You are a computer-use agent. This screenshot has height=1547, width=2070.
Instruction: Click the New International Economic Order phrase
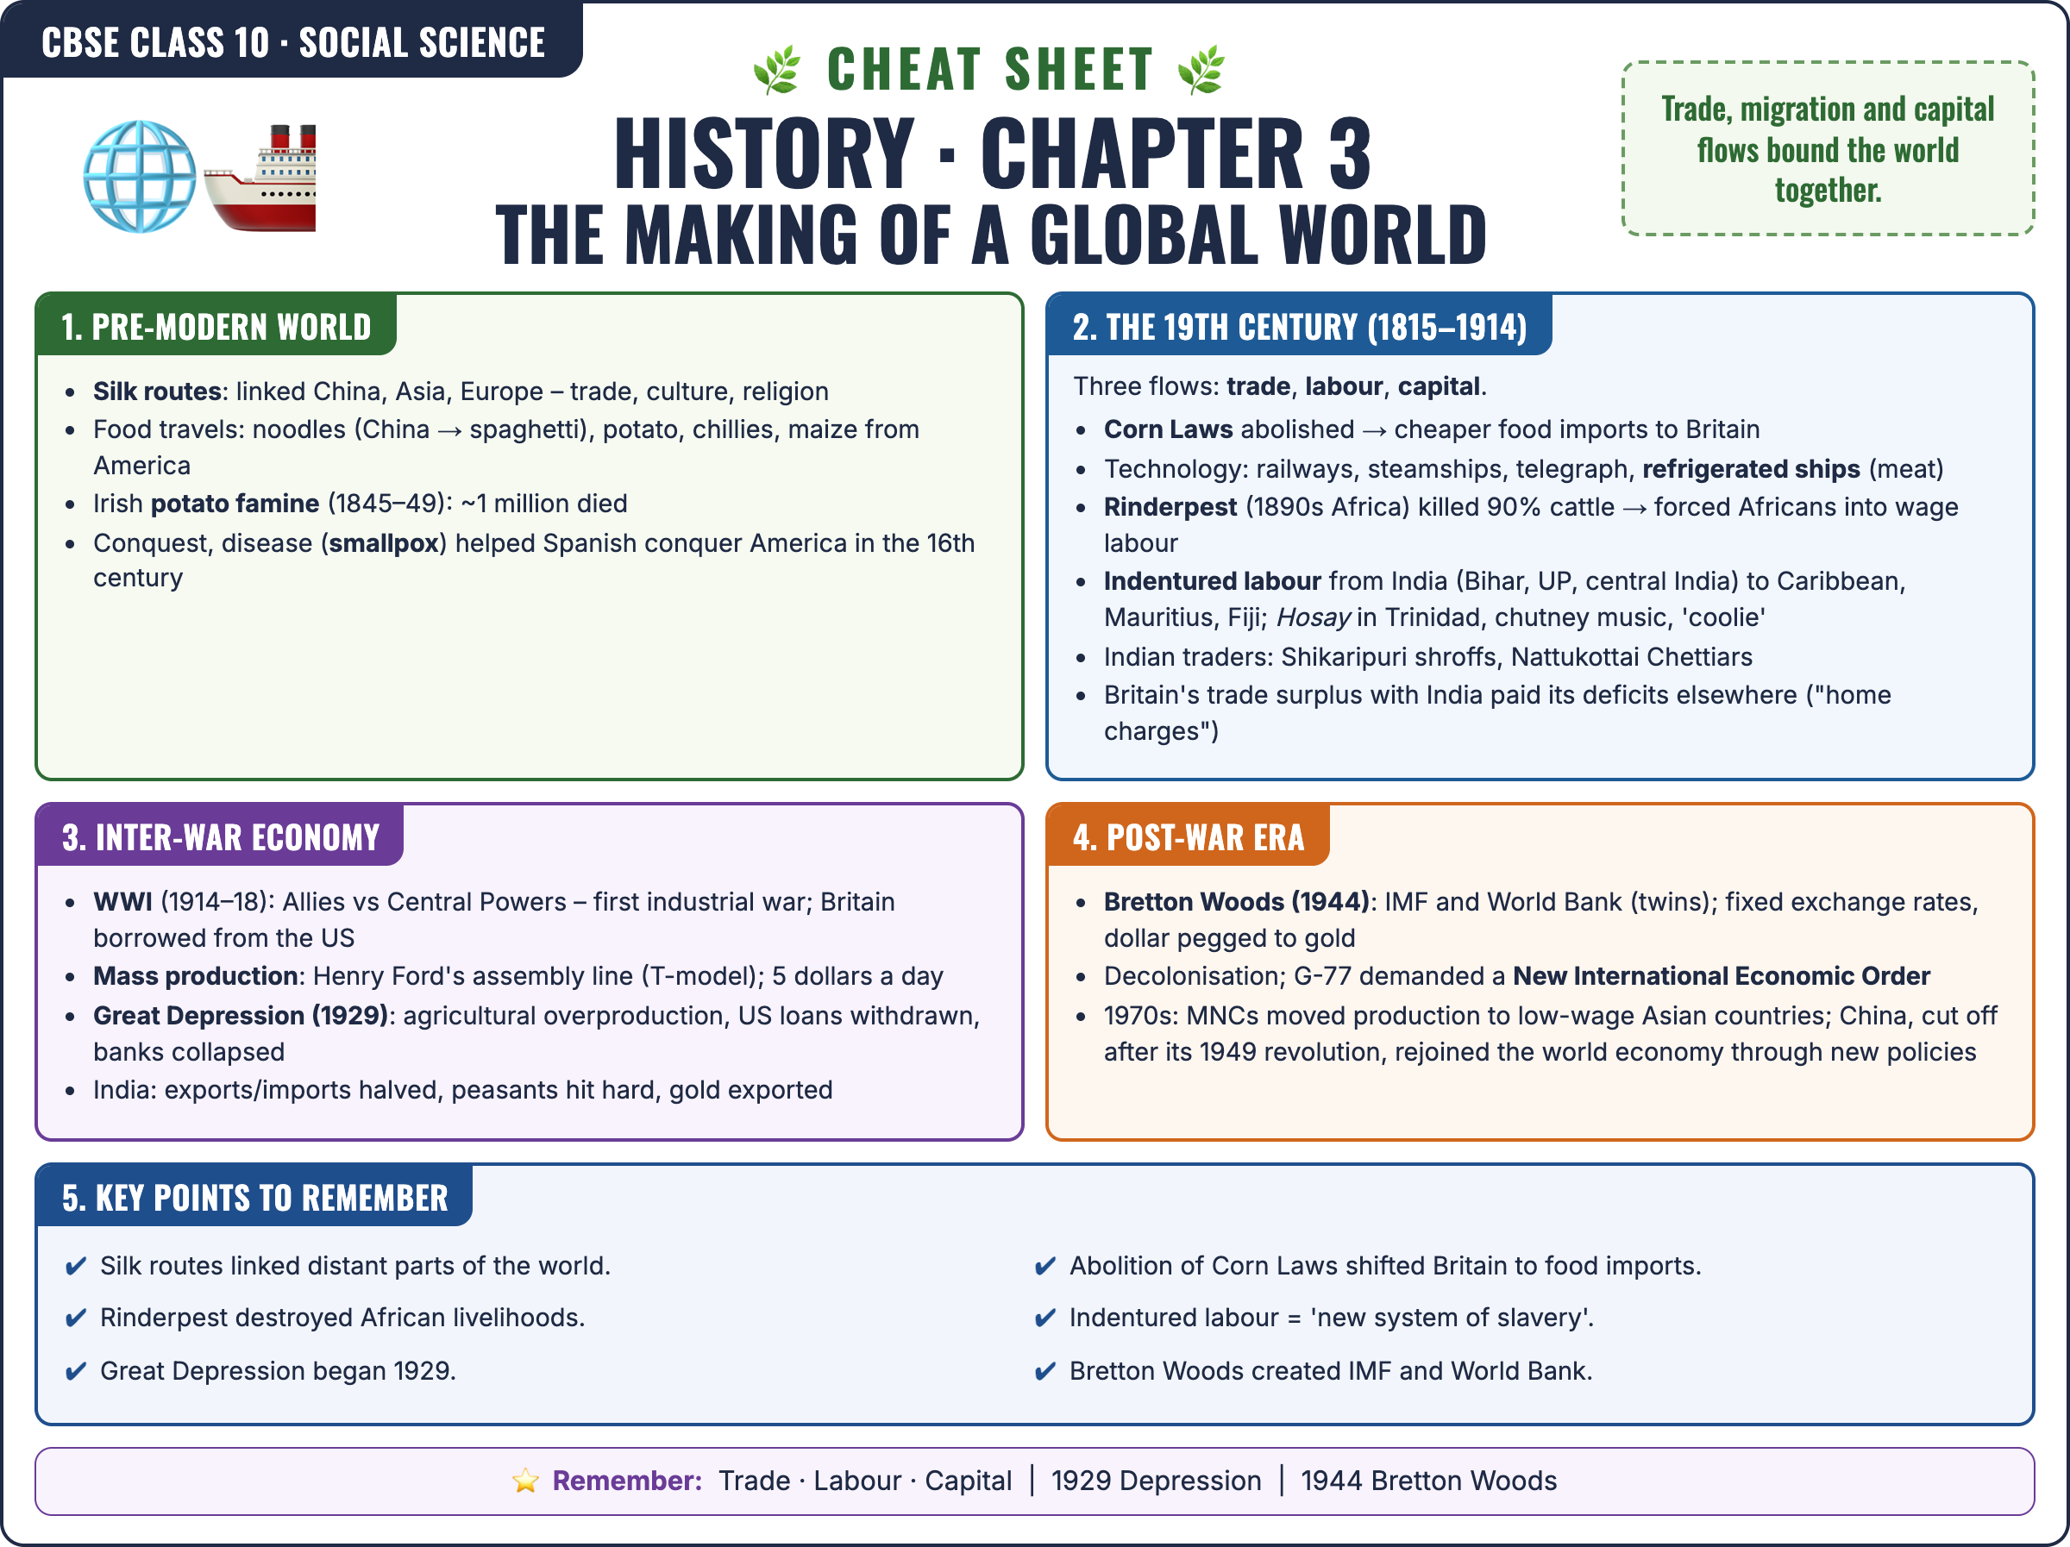tap(1721, 976)
